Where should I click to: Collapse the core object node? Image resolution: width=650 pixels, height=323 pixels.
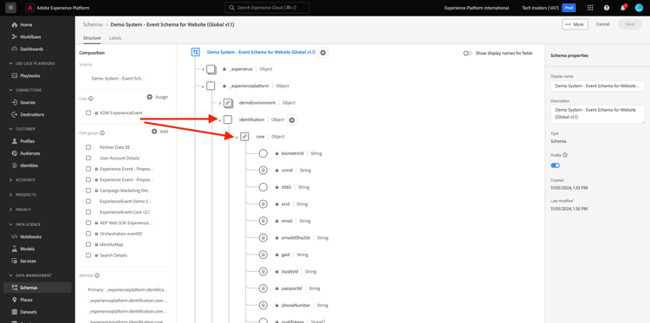click(237, 138)
